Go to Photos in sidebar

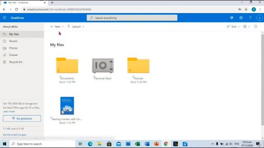(22, 48)
